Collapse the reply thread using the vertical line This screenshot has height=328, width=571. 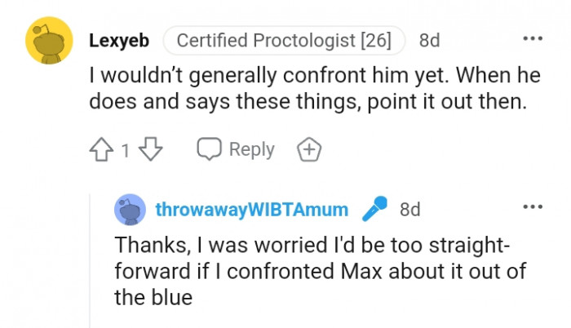tap(91, 261)
